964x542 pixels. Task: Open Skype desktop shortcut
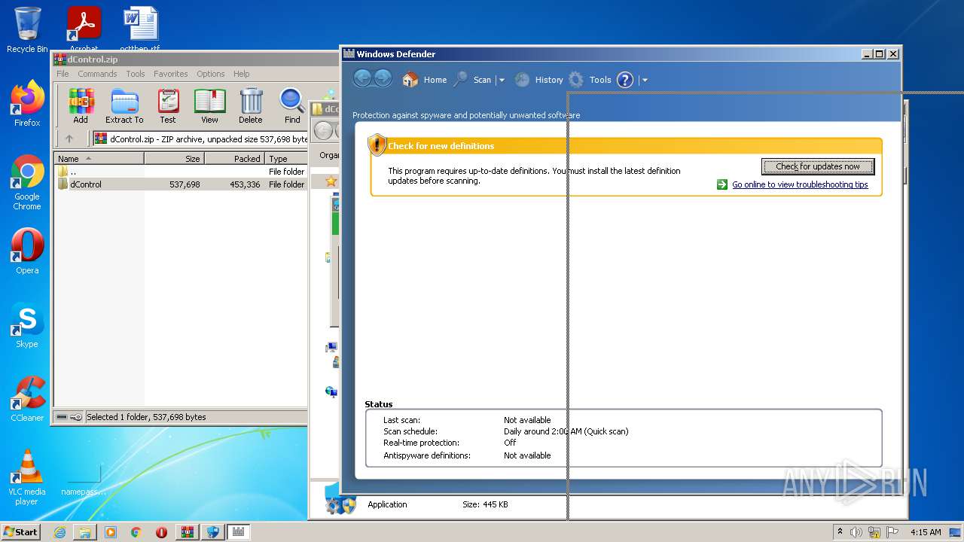click(27, 325)
